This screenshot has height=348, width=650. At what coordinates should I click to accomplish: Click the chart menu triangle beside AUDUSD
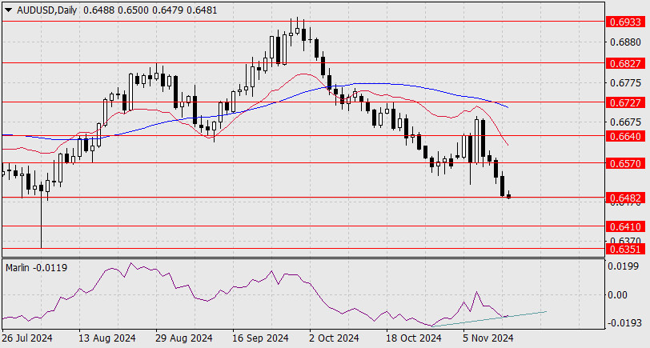point(8,10)
